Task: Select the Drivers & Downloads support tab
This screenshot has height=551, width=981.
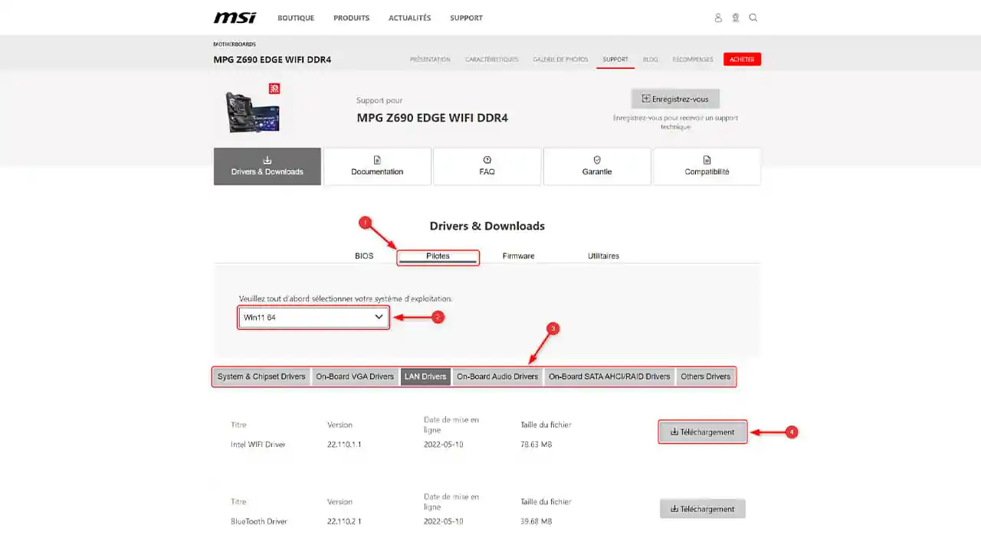Action: tap(267, 166)
